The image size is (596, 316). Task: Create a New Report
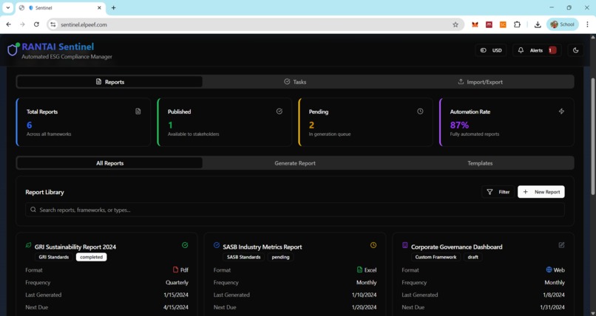pyautogui.click(x=541, y=192)
